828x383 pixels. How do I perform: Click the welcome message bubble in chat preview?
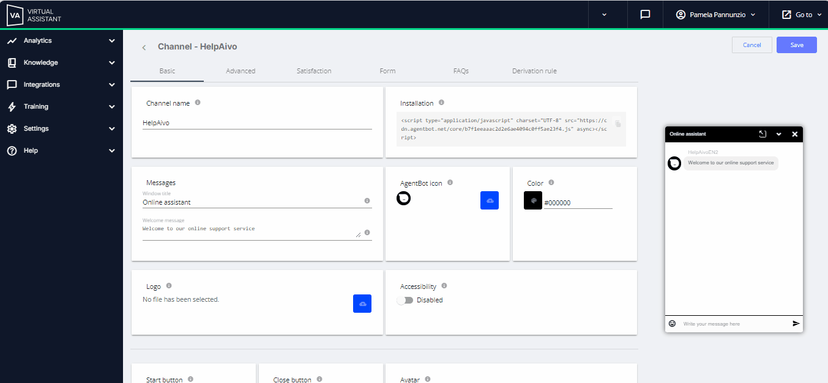pos(731,163)
